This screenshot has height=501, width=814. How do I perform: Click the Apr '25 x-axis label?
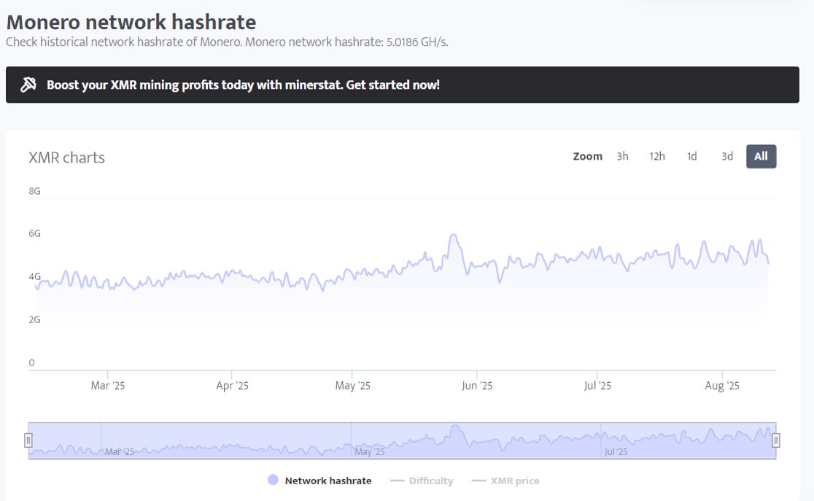[232, 386]
